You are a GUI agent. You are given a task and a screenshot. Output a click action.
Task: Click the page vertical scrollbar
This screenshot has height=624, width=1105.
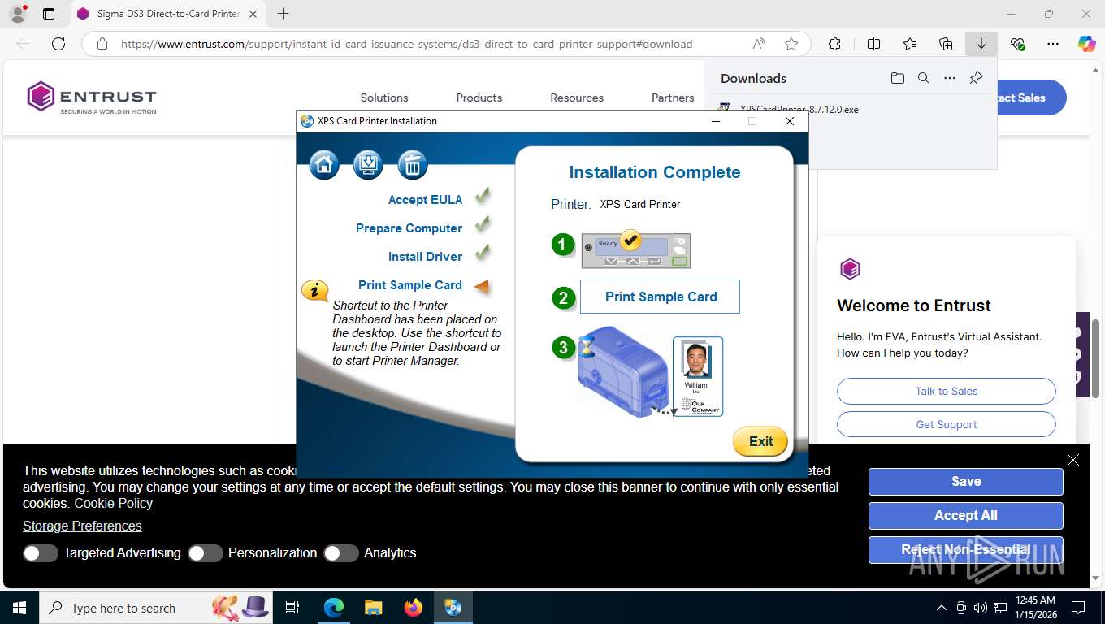click(x=1097, y=357)
